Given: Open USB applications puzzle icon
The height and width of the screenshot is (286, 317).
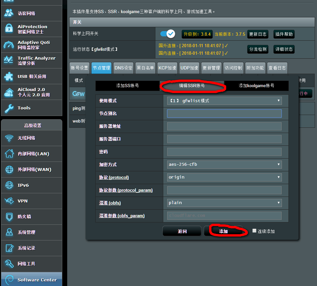Looking at the screenshot, I should coord(9,76).
